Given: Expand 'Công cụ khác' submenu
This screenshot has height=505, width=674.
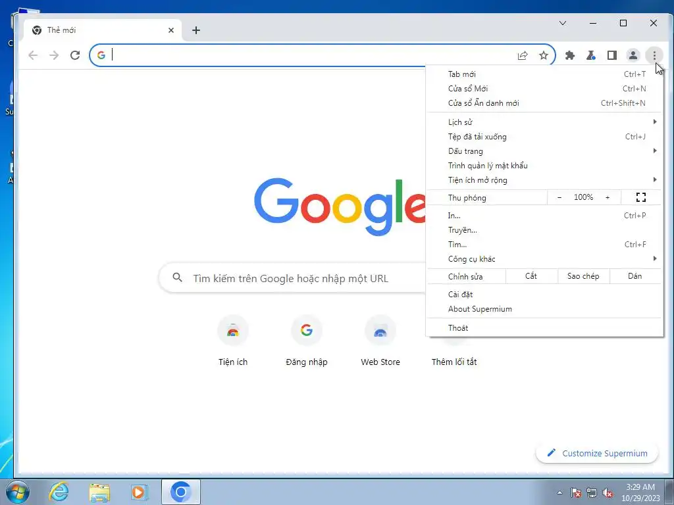Looking at the screenshot, I should pos(544,259).
